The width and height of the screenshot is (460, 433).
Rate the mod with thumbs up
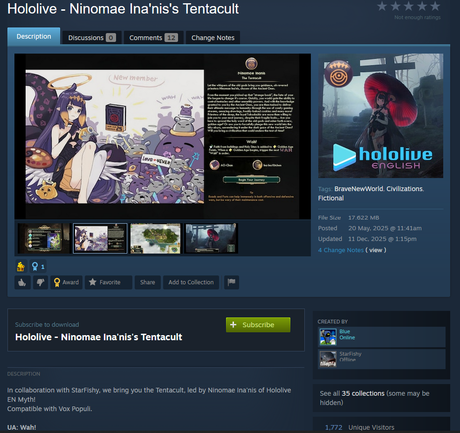[22, 282]
